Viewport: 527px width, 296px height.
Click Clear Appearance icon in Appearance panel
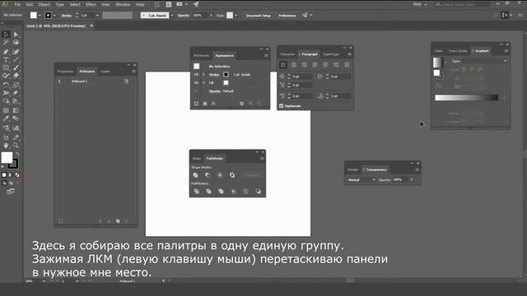[241, 104]
